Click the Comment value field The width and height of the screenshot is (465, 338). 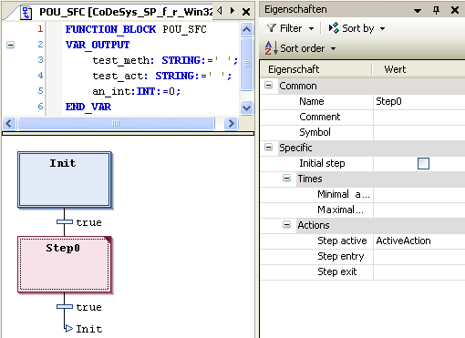click(419, 117)
